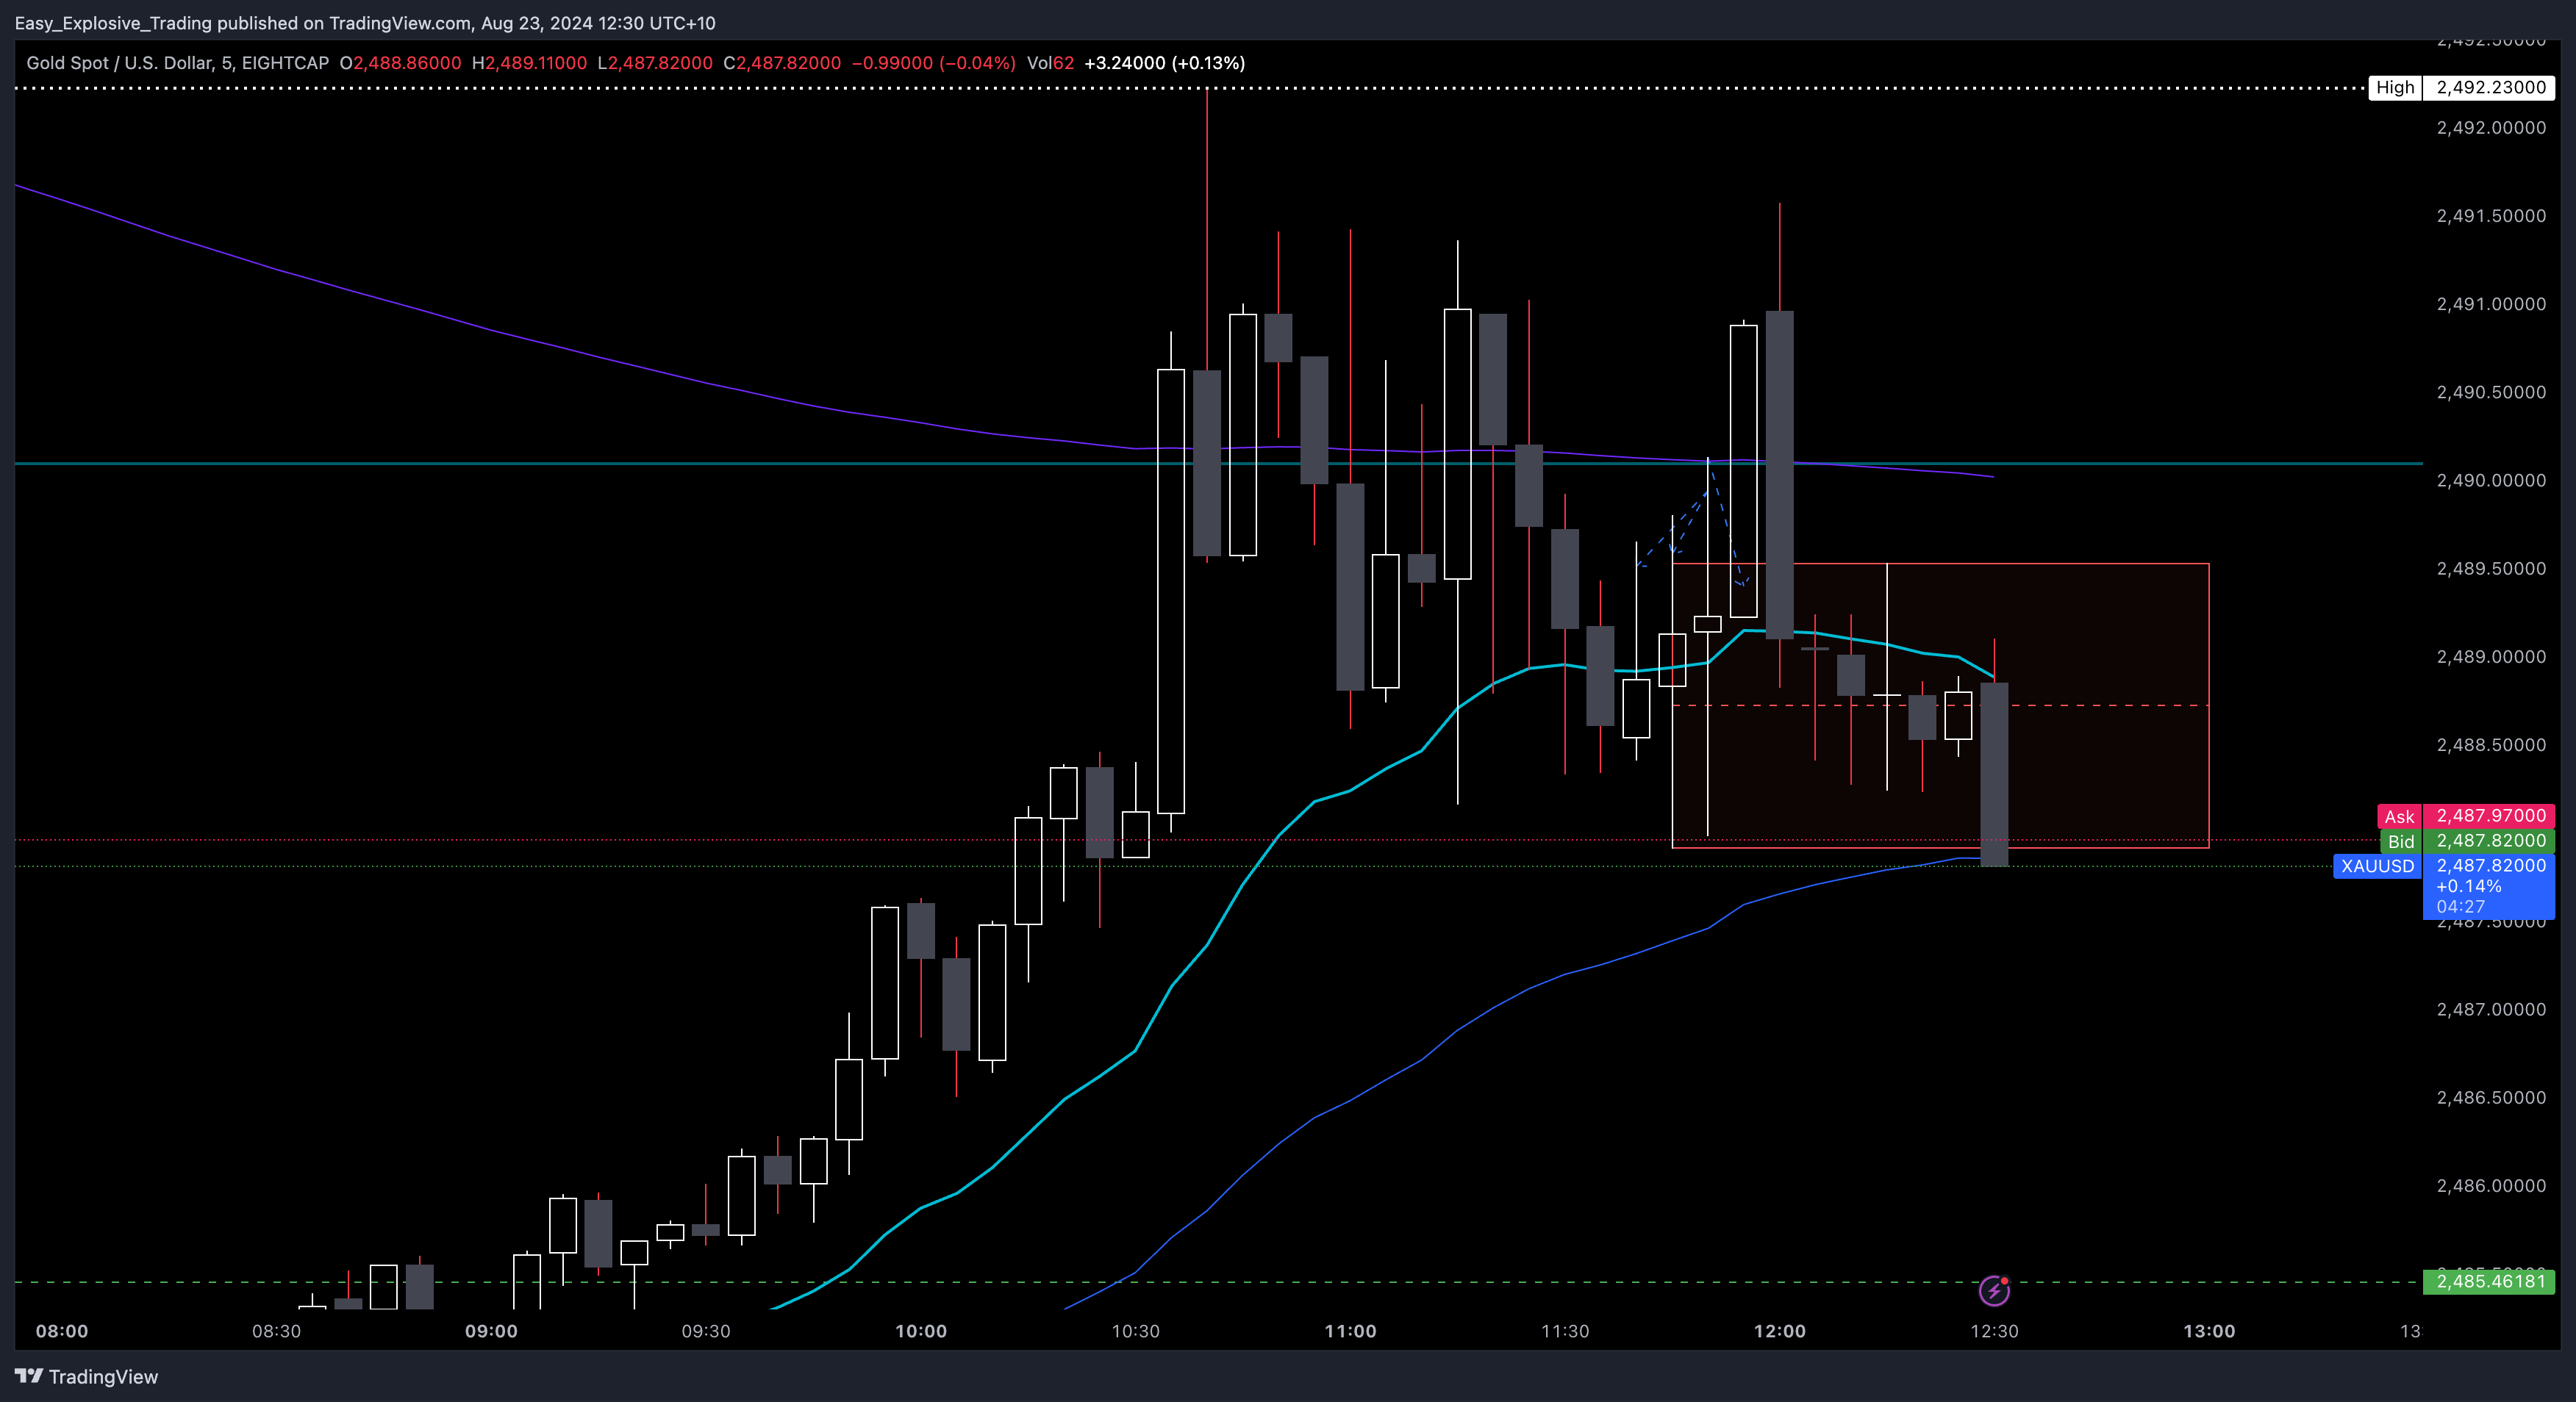Click the 2,492.00000 price axis label
Image resolution: width=2576 pixels, height=1402 pixels.
2491,128
